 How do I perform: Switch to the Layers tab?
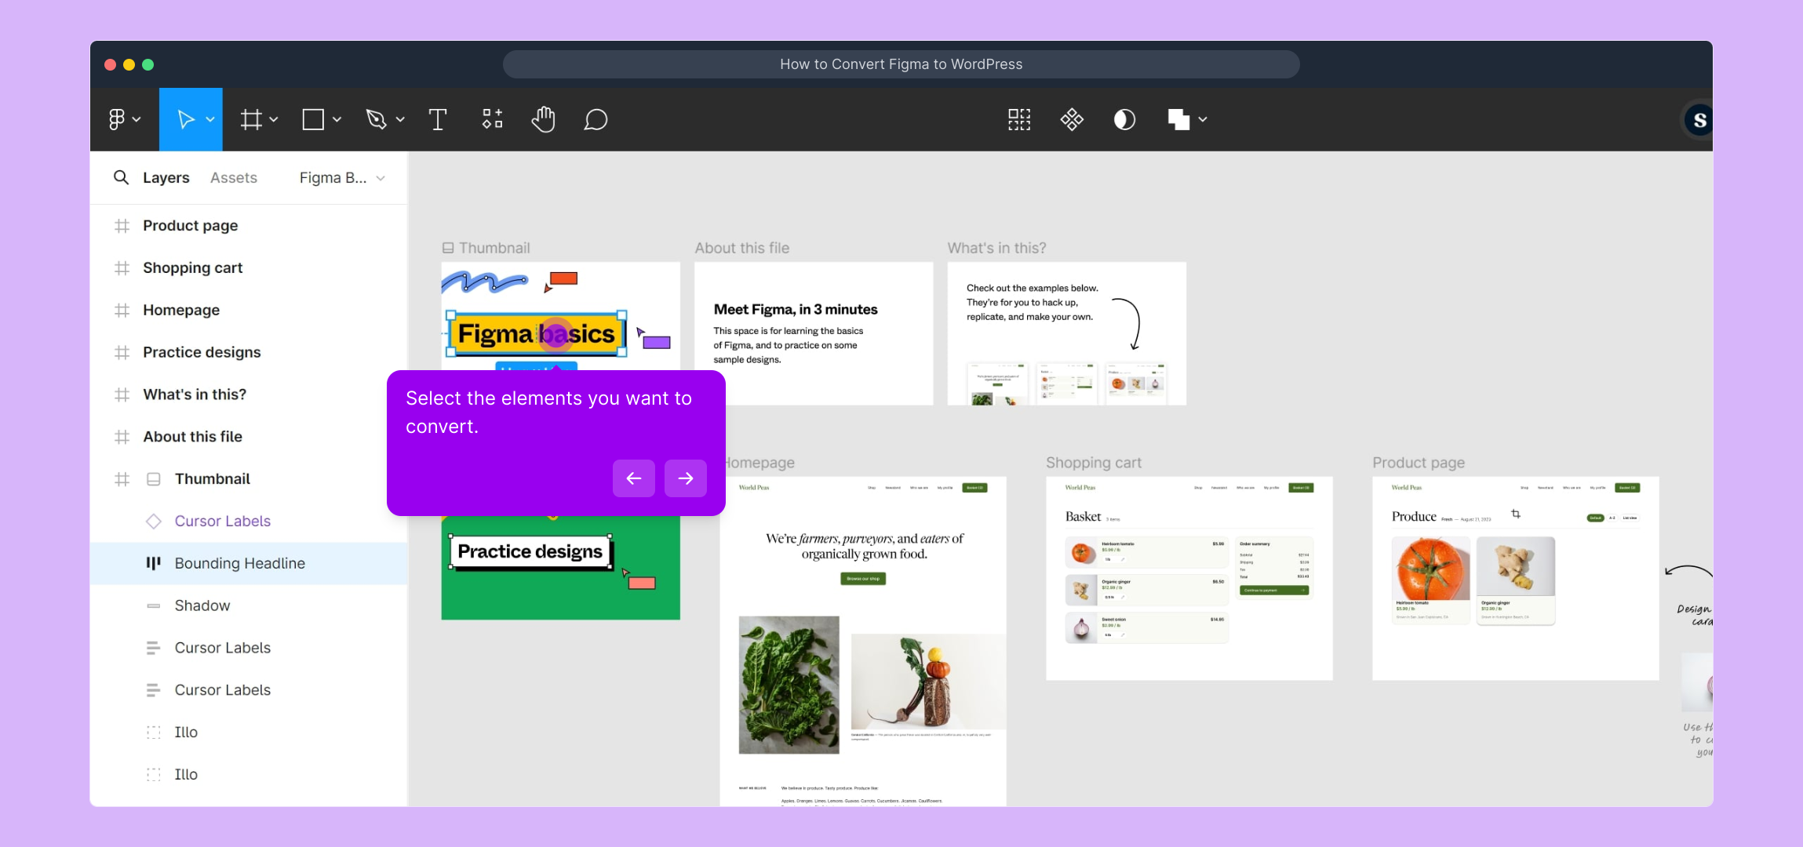point(166,178)
